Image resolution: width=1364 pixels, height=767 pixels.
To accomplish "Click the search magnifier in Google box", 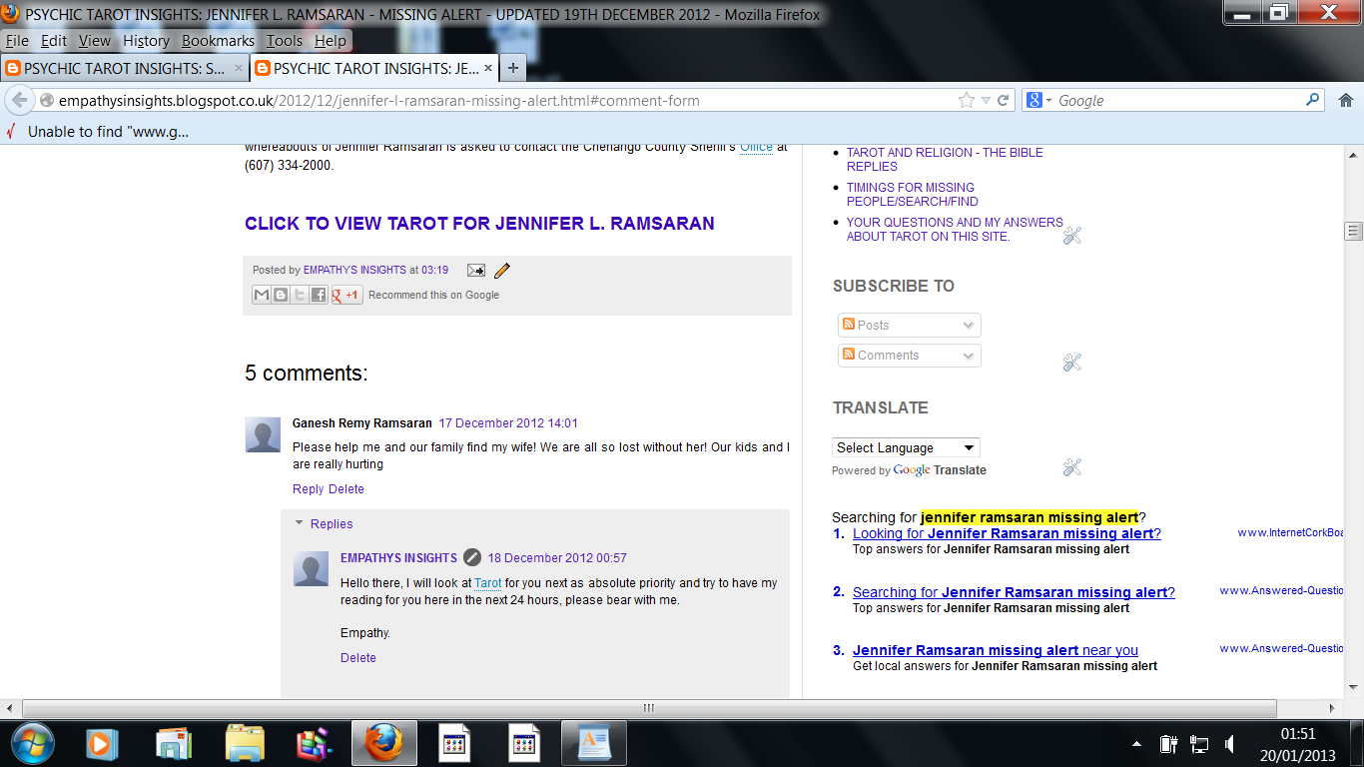I will click(x=1313, y=100).
